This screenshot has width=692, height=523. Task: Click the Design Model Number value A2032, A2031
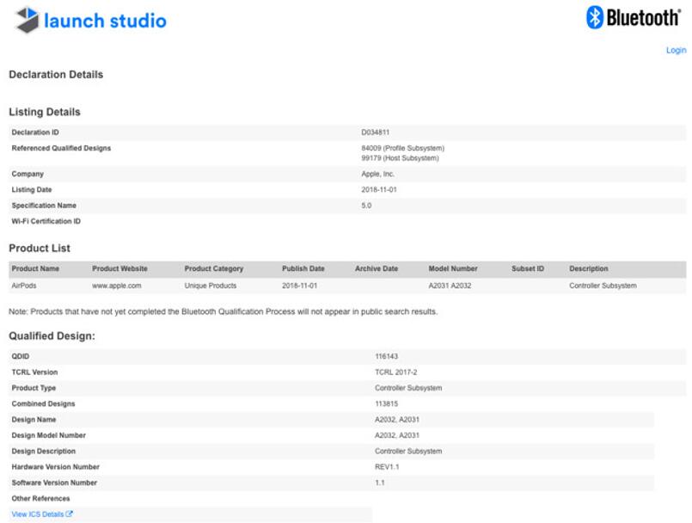397,435
